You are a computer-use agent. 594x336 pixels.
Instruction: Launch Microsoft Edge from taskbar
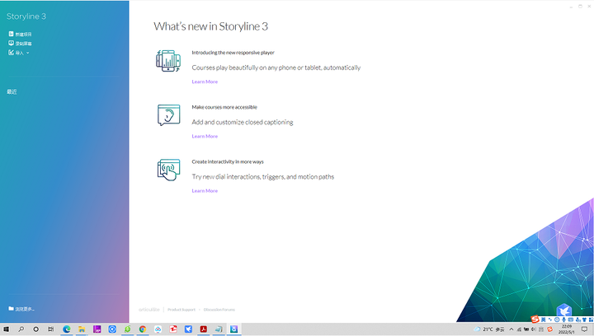66,329
